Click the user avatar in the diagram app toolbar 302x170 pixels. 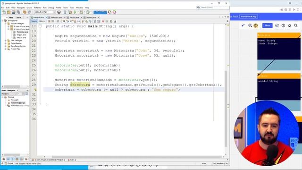coord(256,25)
